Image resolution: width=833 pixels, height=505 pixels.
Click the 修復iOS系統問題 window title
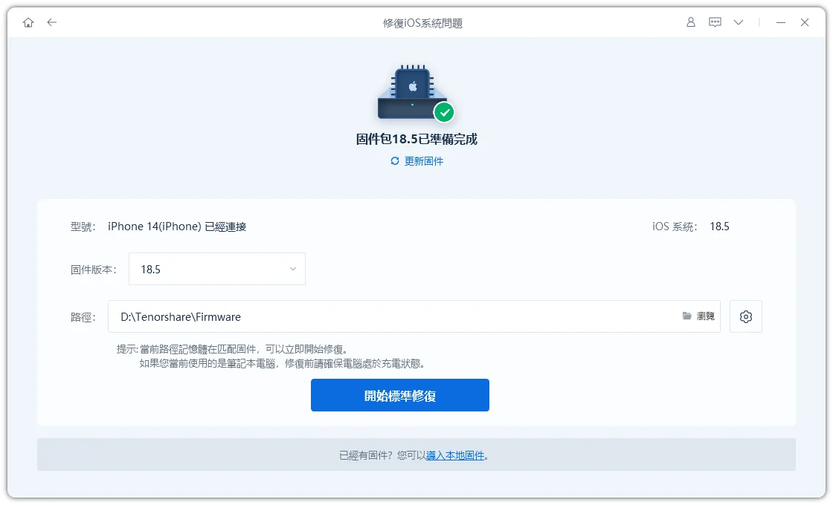pos(423,23)
